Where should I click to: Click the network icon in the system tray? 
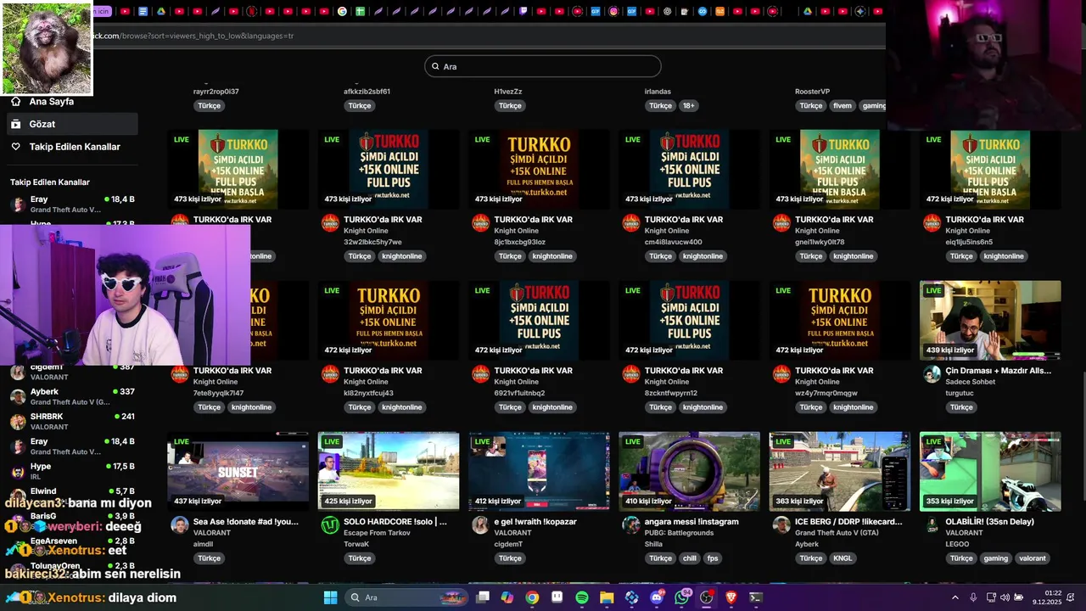tap(989, 597)
